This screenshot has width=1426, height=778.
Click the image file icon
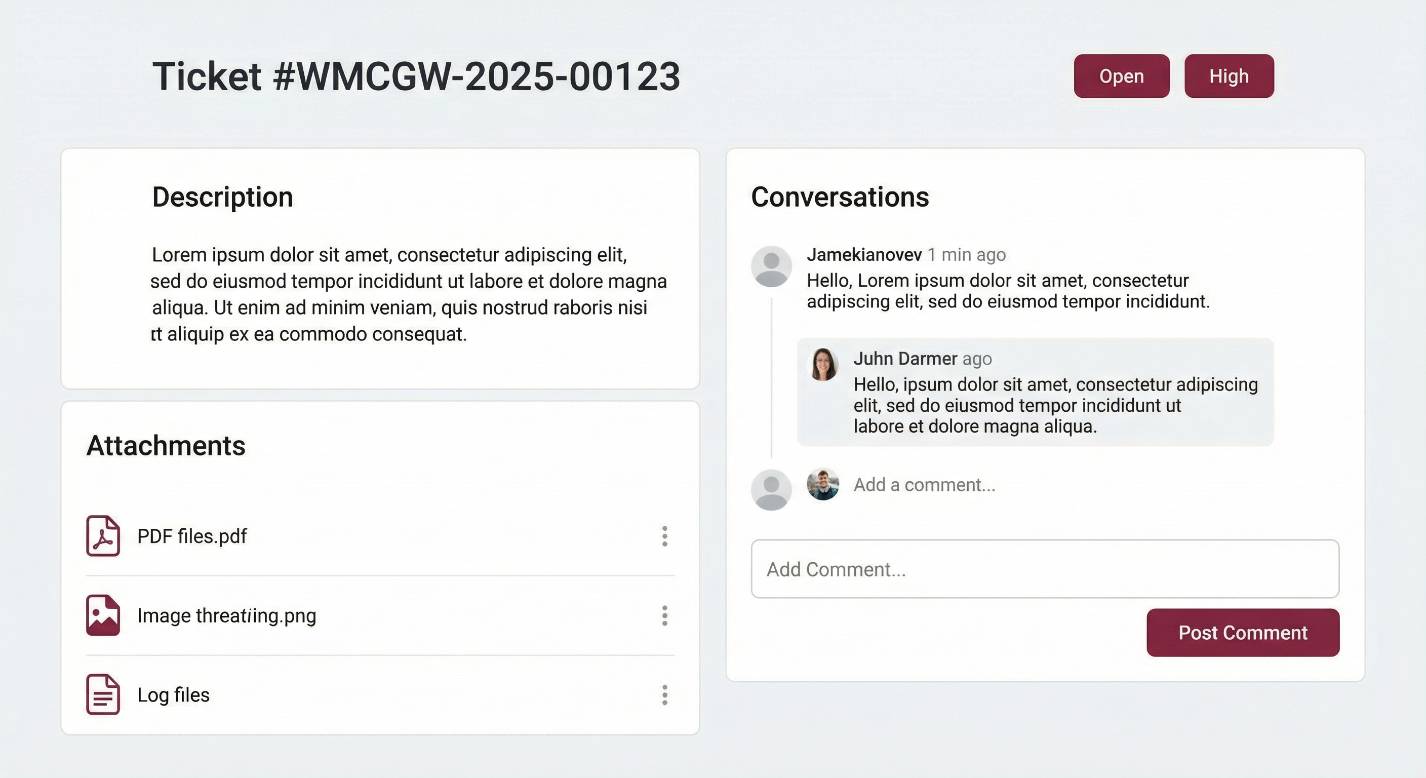[x=103, y=615]
